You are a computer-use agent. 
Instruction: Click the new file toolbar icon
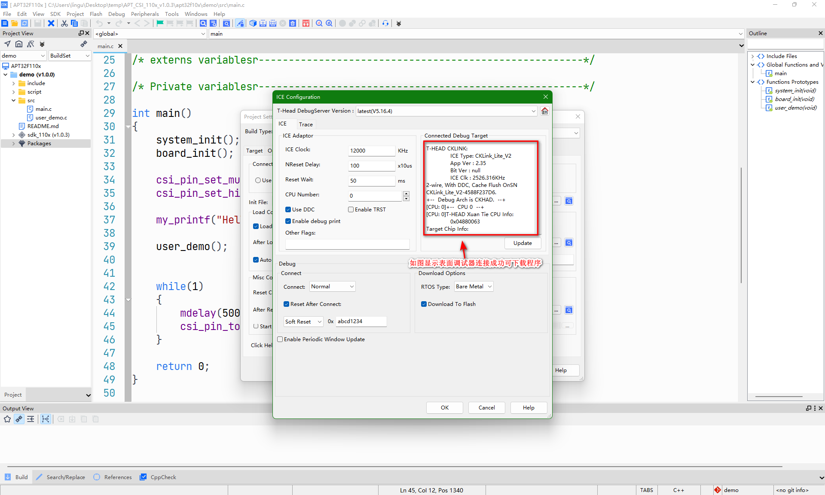click(x=5, y=23)
